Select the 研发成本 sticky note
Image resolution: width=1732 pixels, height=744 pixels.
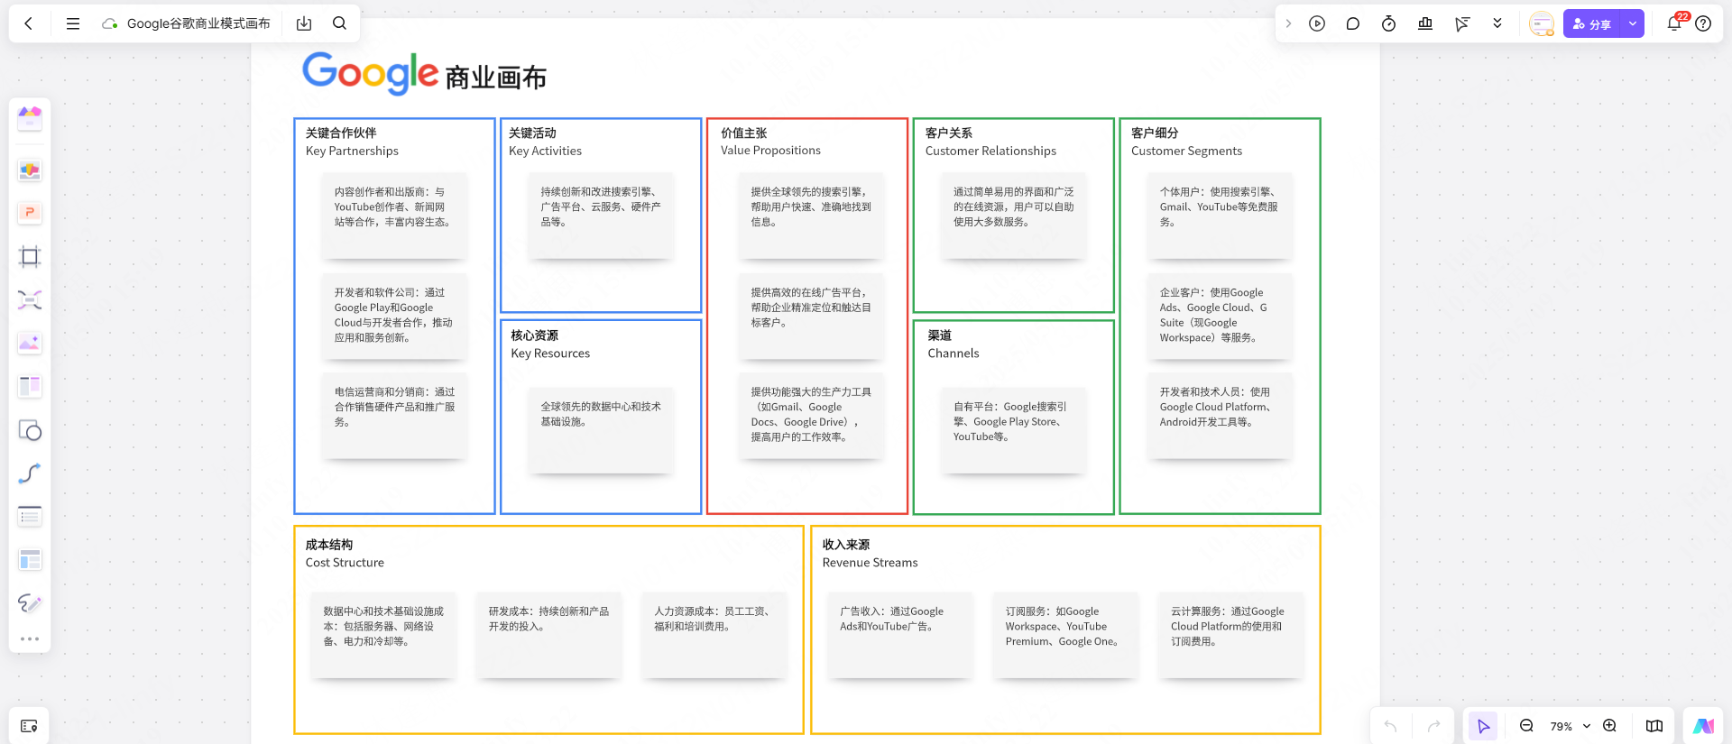pyautogui.click(x=548, y=635)
